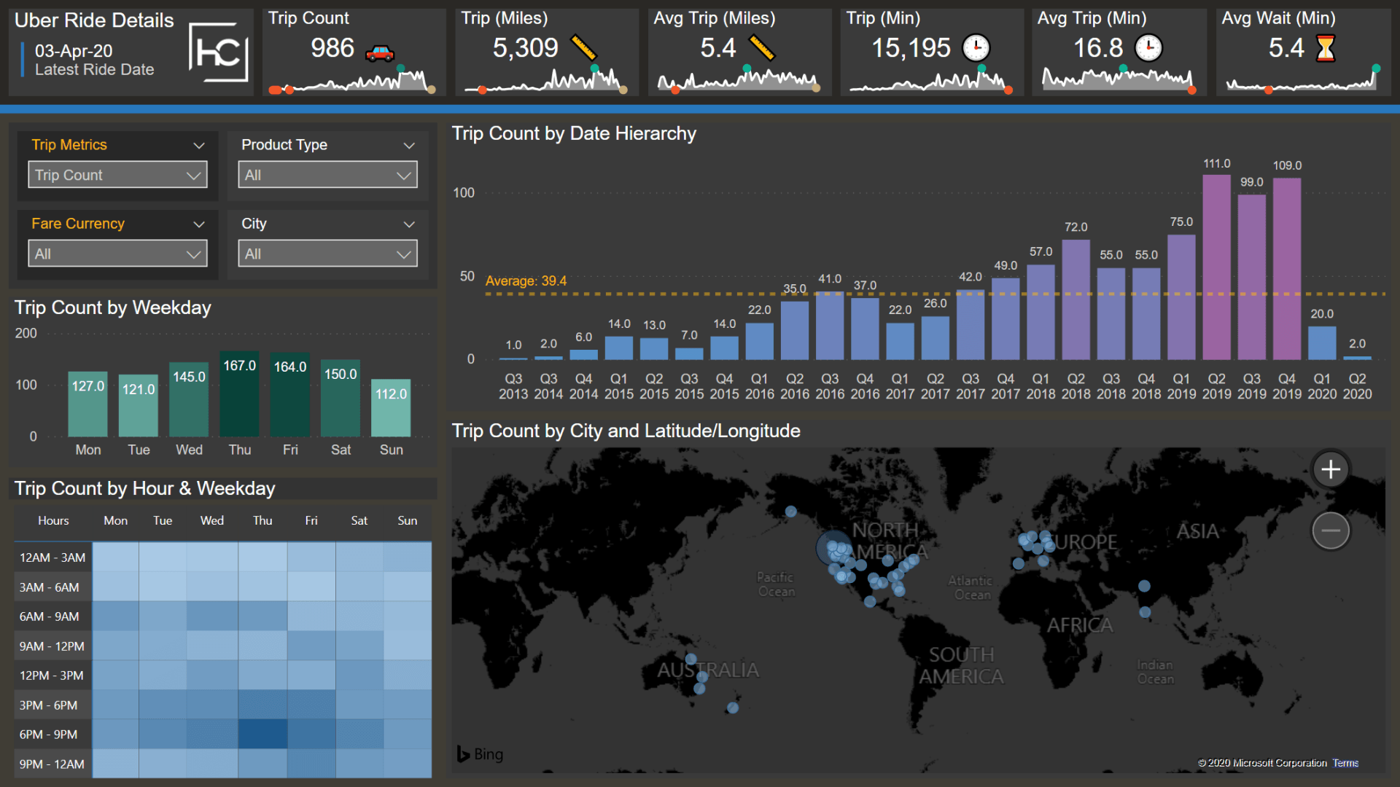Click the ruler icon beside Avg Trip (Miles)
The height and width of the screenshot is (787, 1400).
tap(761, 48)
